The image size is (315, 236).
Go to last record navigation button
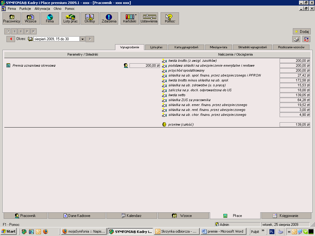(x=34, y=31)
